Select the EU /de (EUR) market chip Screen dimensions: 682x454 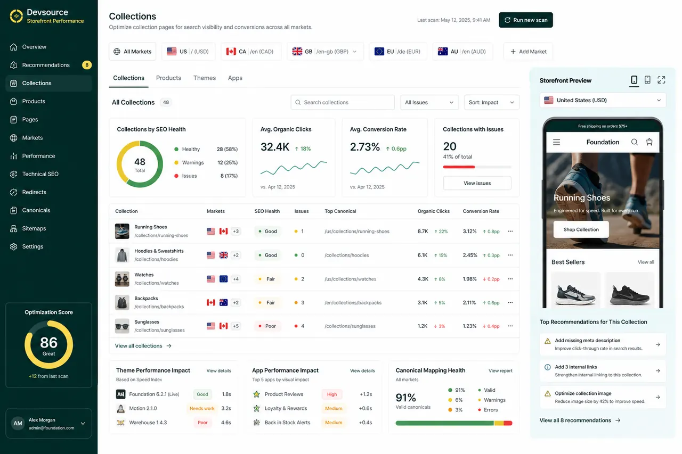coord(397,52)
